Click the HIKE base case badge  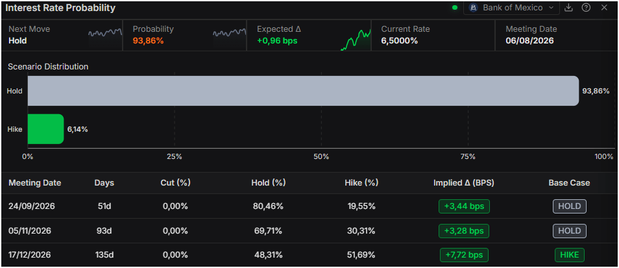click(x=570, y=255)
